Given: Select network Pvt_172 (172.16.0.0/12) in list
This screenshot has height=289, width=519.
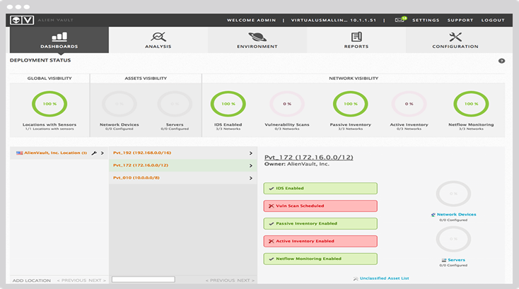Looking at the screenshot, I should 141,165.
